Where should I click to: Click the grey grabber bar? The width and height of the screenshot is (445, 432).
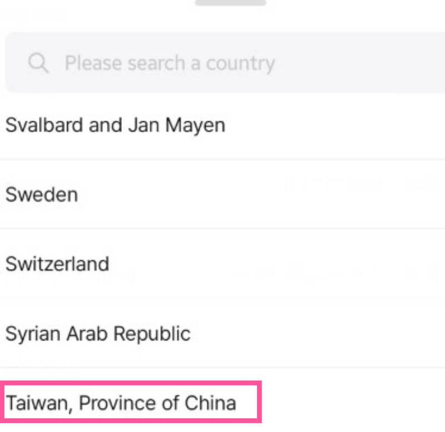[231, 3]
